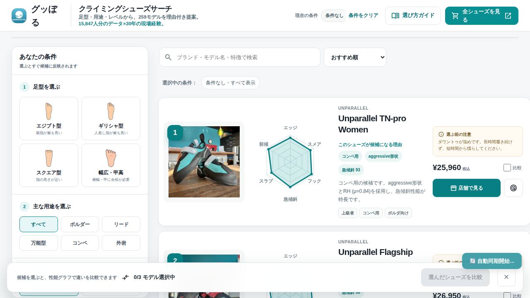Click 条件をクリア link

[x=363, y=15]
